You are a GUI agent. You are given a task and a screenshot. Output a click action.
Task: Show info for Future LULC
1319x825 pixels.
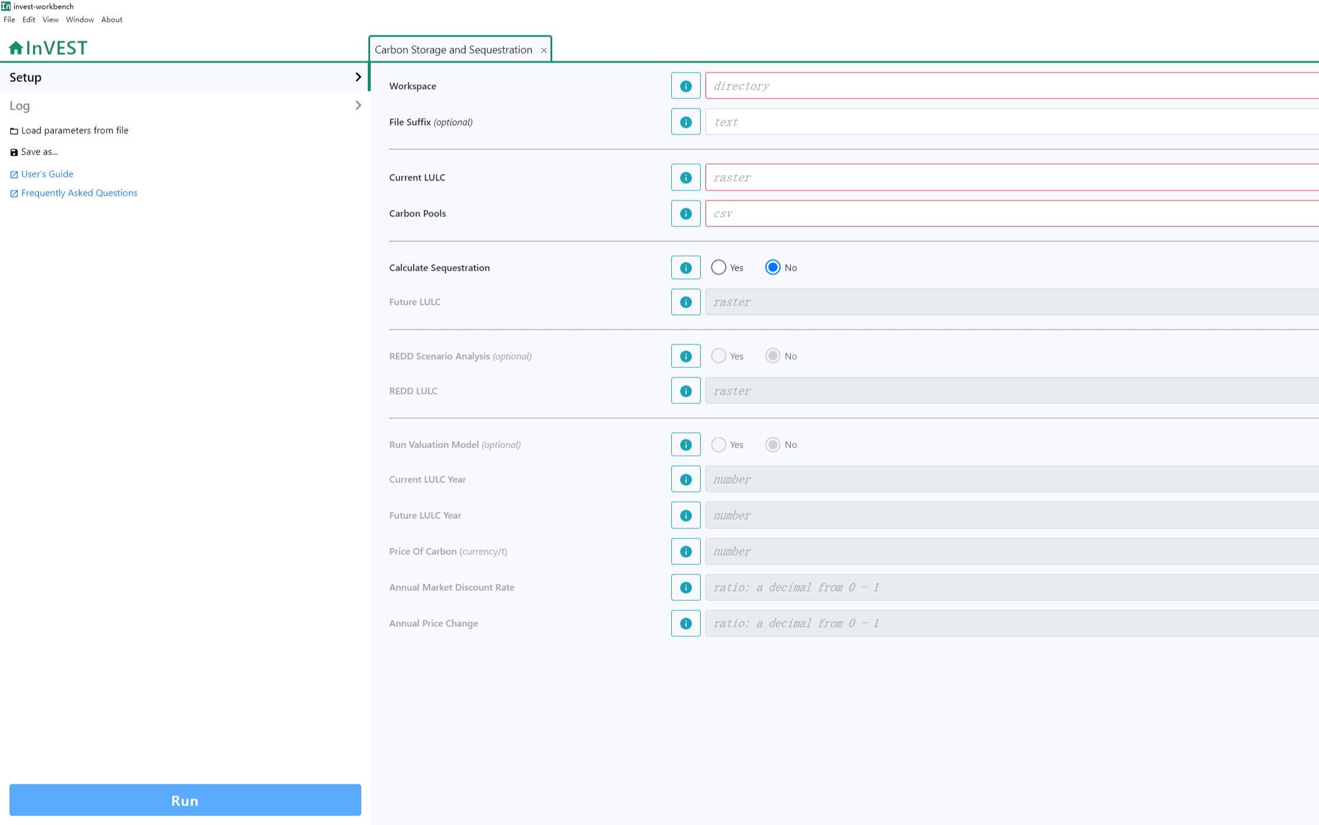coord(685,302)
